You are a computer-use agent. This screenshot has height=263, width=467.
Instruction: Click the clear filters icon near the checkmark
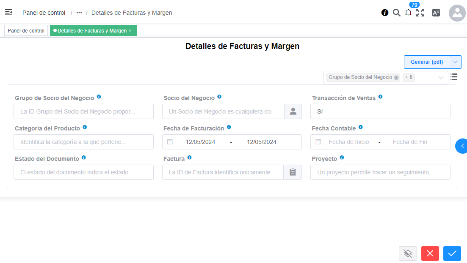[408, 253]
